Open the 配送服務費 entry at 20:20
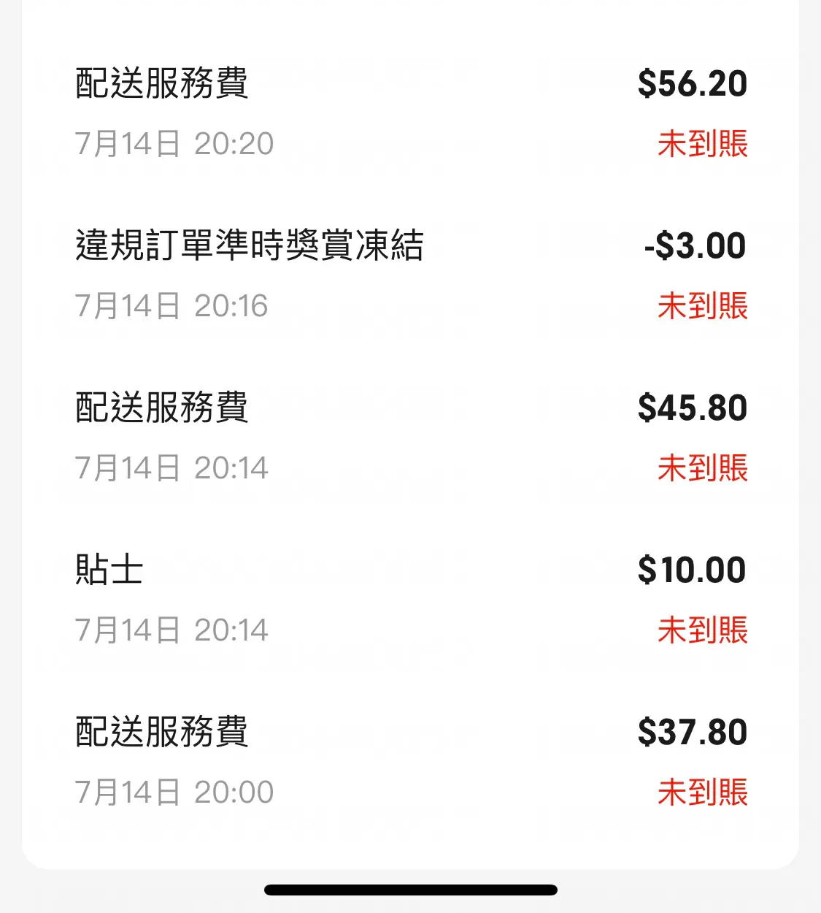Image resolution: width=821 pixels, height=913 pixels. pyautogui.click(x=410, y=113)
